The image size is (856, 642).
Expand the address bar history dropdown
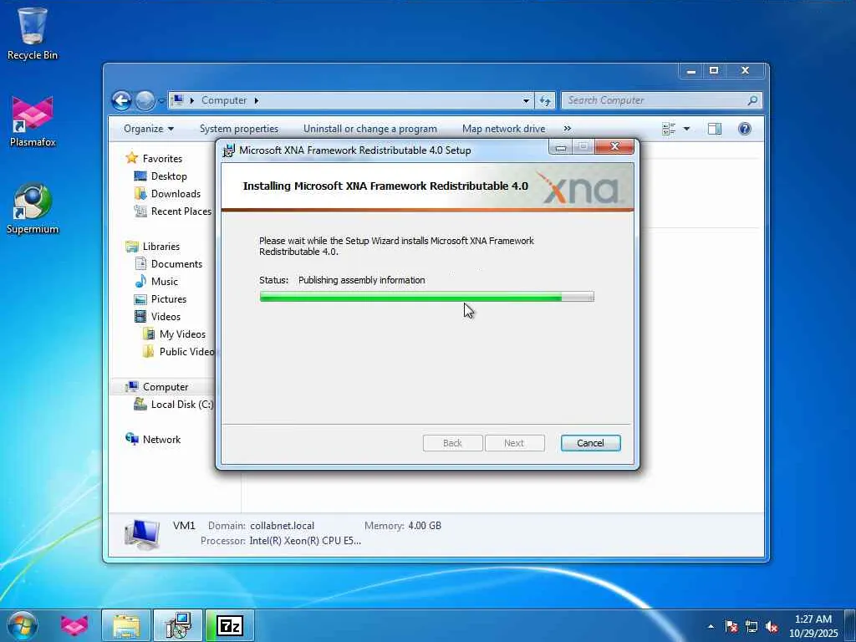click(526, 100)
